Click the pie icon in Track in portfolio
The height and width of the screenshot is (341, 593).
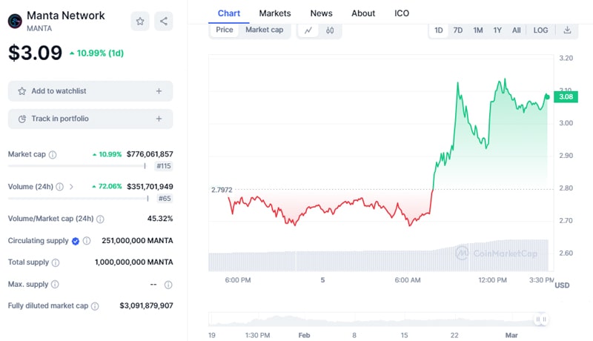(22, 119)
